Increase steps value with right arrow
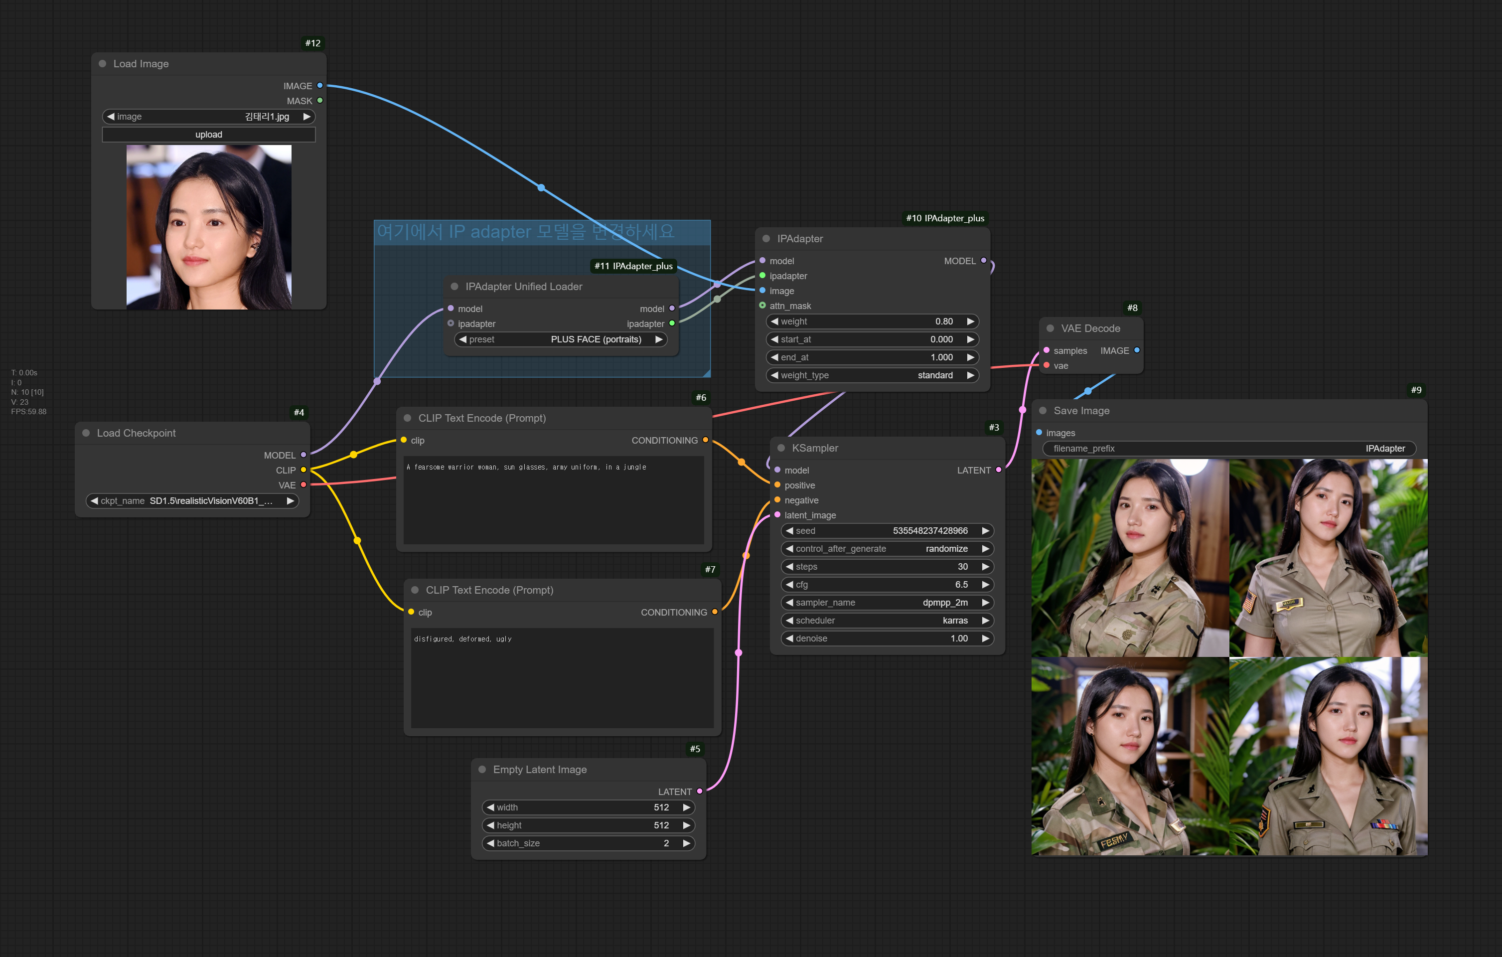The image size is (1502, 957). pos(986,566)
